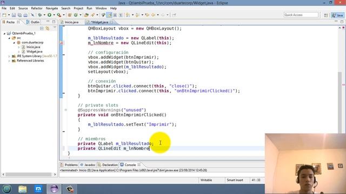Close the Console tab

click(x=139, y=164)
